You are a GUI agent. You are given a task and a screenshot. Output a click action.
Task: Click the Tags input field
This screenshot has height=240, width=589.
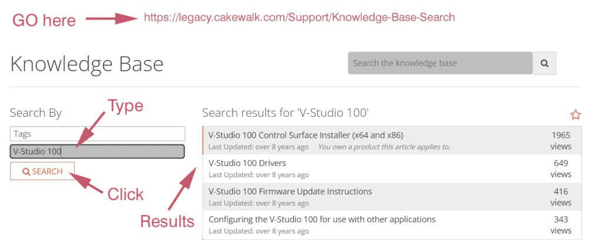click(97, 134)
